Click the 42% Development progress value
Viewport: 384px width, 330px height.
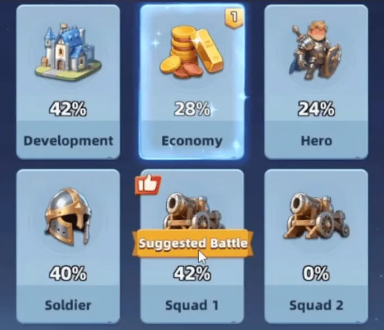(x=68, y=109)
